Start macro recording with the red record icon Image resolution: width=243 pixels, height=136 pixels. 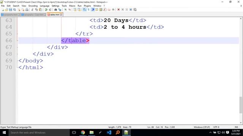click(x=118, y=9)
